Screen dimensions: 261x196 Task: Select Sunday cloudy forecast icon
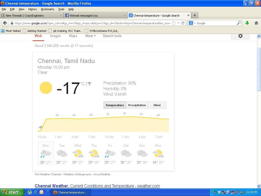tap(142, 153)
